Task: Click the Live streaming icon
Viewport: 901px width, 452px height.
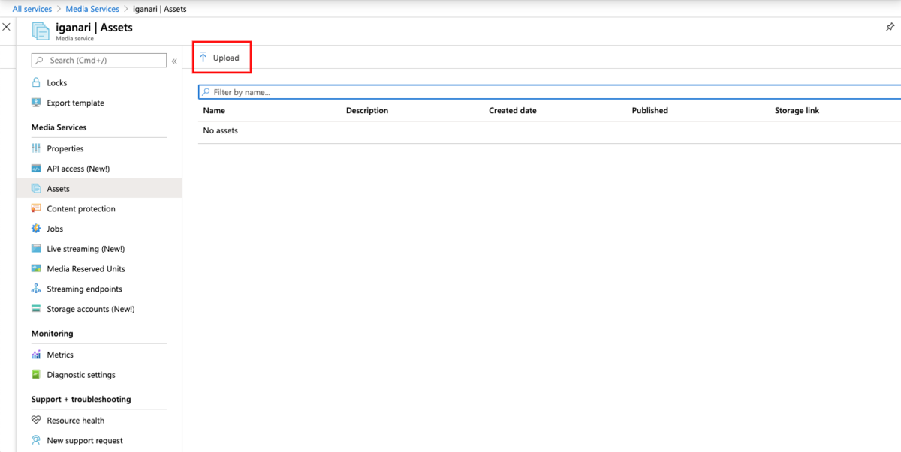Action: (x=36, y=249)
